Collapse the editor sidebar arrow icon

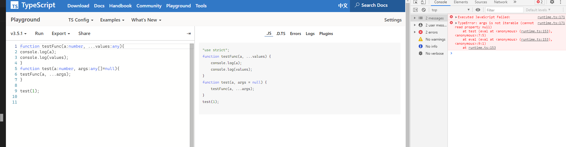click(189, 34)
